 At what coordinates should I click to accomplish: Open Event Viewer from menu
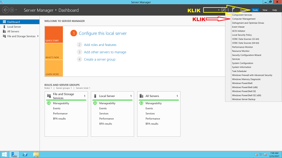(x=238, y=27)
